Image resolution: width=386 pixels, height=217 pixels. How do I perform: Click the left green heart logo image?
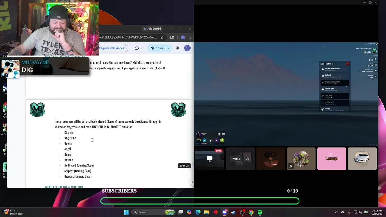click(37, 110)
